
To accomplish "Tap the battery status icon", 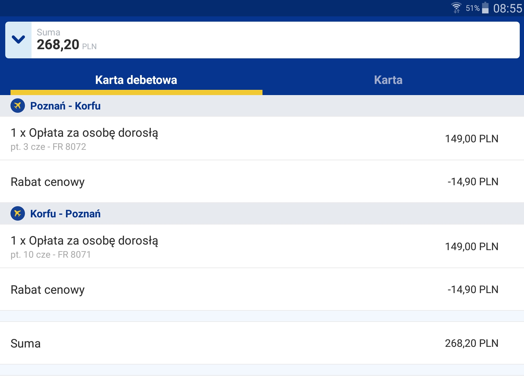I will pos(485,8).
